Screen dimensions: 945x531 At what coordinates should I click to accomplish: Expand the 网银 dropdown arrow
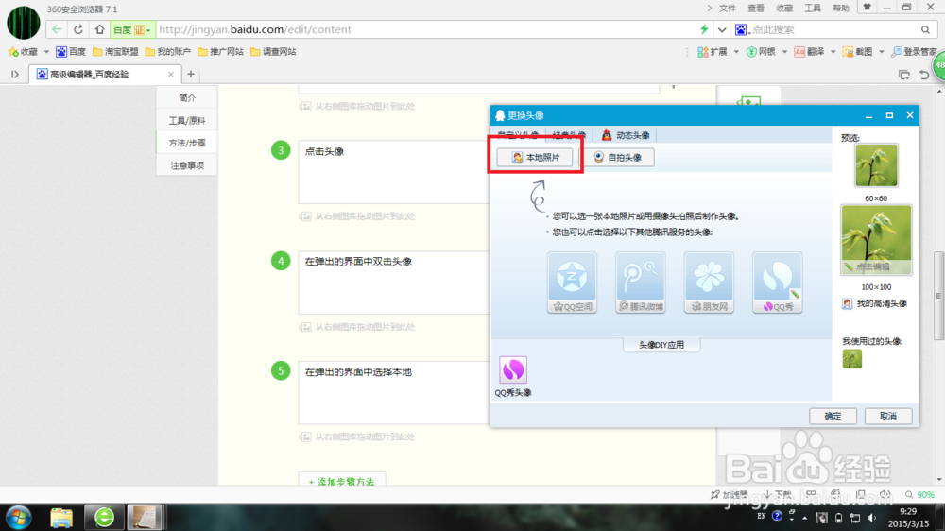[784, 52]
